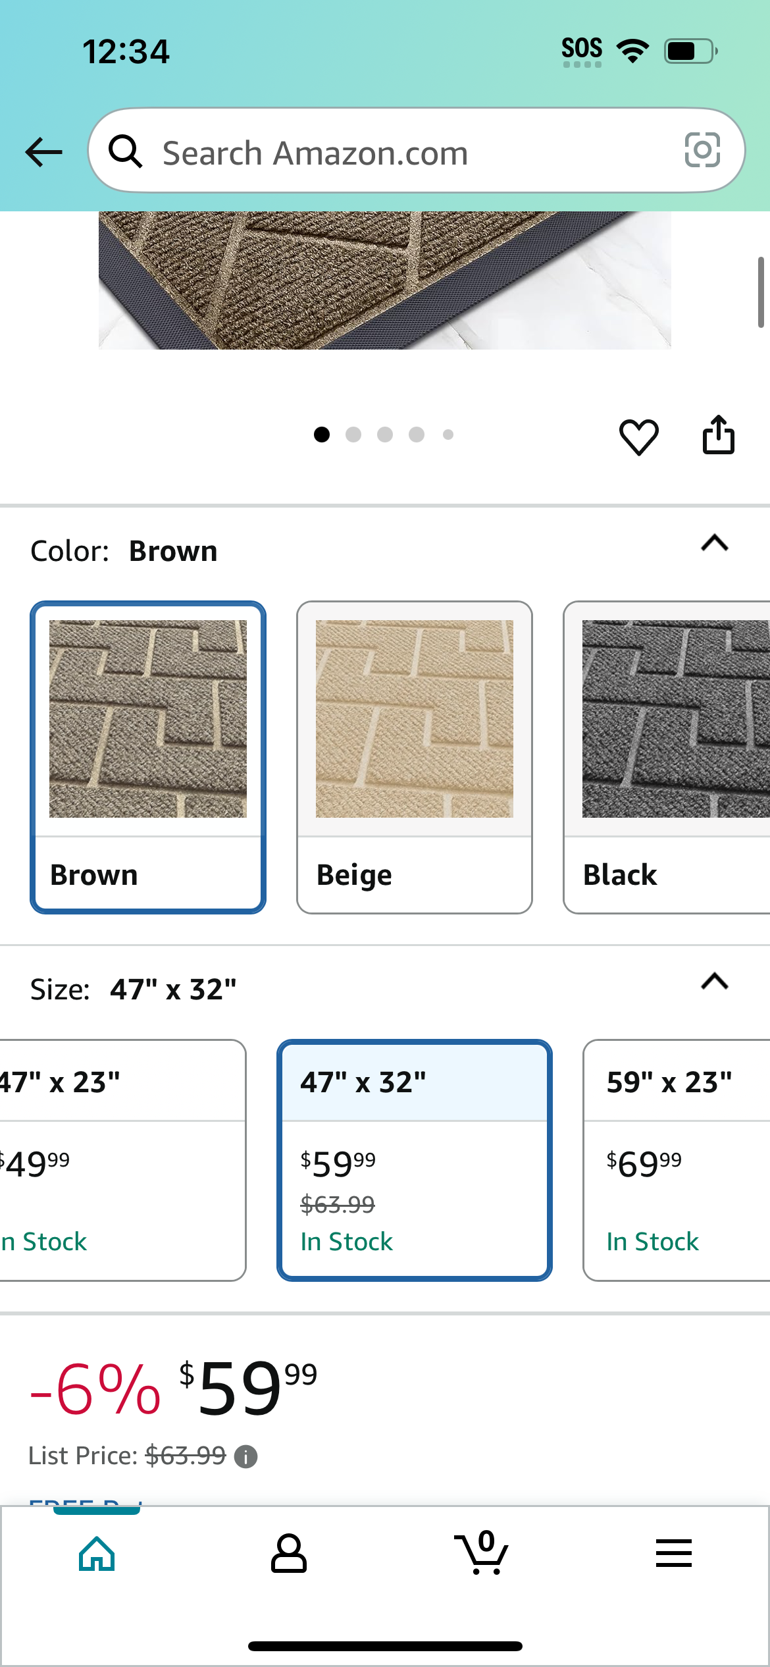The width and height of the screenshot is (770, 1667).
Task: Jump to second product image dot
Action: click(353, 435)
